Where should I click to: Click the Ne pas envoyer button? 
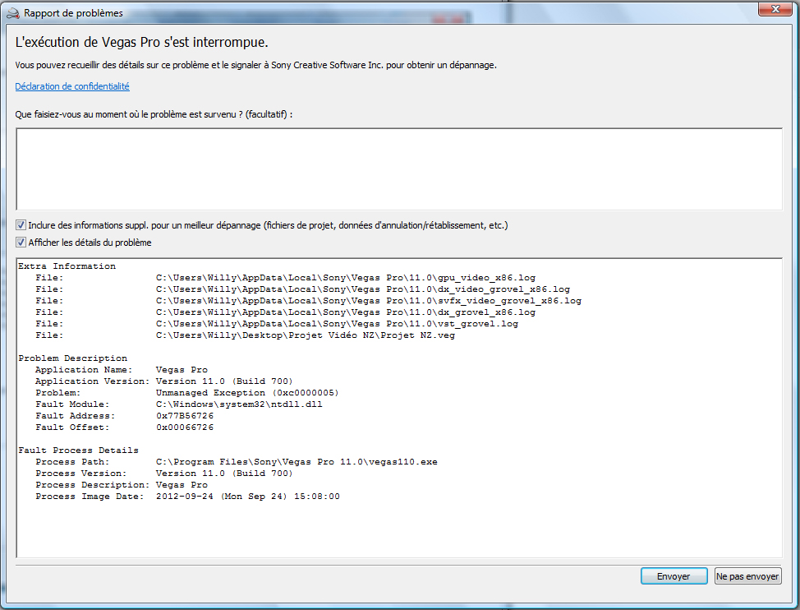click(747, 575)
